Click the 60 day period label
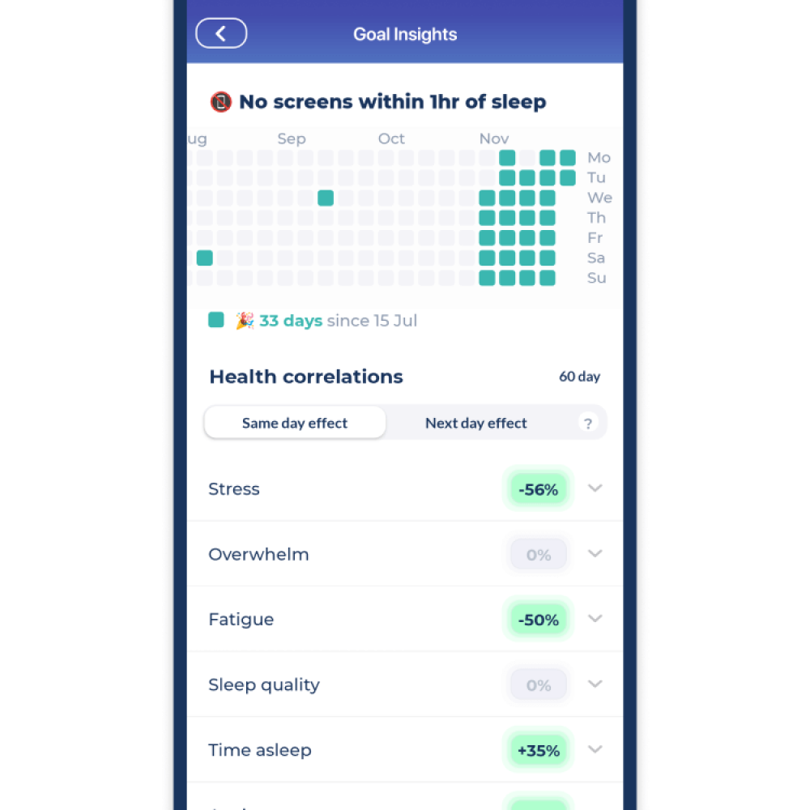Screen dimensions: 810x810 point(580,377)
